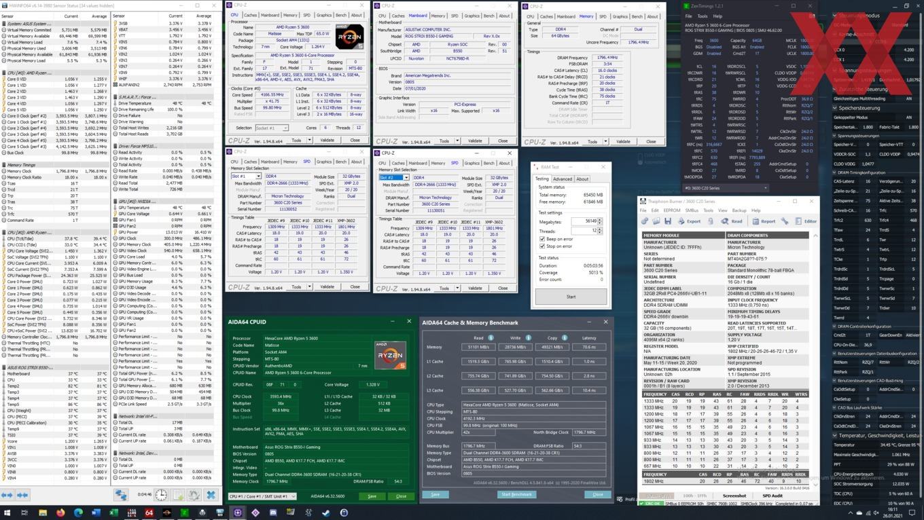Open Editor in Thaiphoon Burner toolbar

[x=806, y=221]
